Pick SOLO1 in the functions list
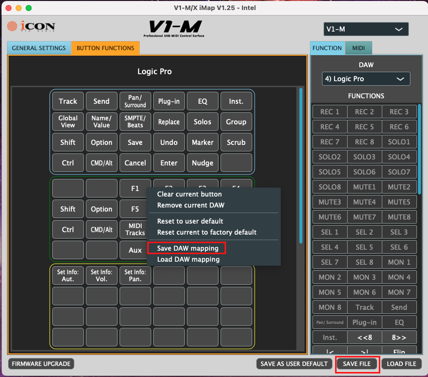428x377 pixels. tap(399, 142)
